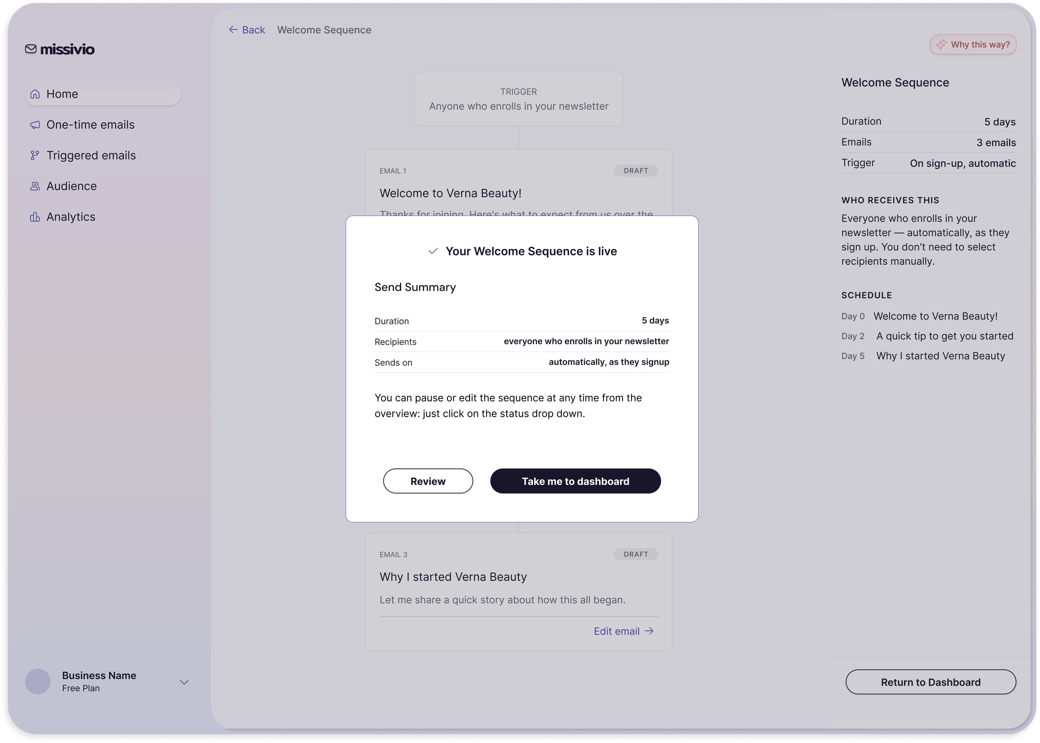Click the 'Duration' label in side panel
This screenshot has height=743, width=1040.
[861, 121]
